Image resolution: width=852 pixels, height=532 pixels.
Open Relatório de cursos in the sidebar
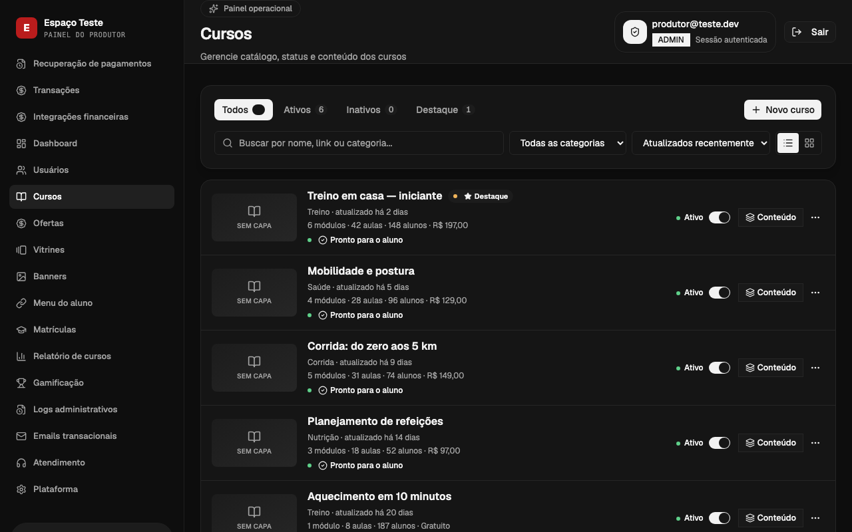point(92,356)
